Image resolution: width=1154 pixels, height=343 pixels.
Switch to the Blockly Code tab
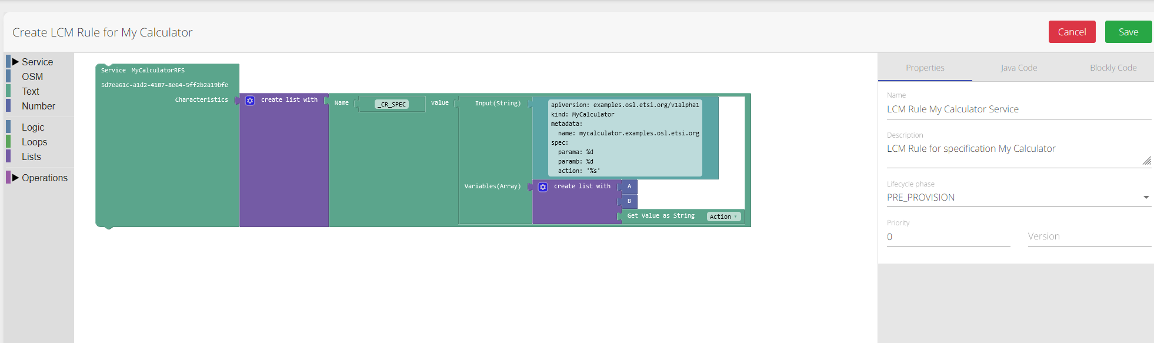(x=1113, y=68)
